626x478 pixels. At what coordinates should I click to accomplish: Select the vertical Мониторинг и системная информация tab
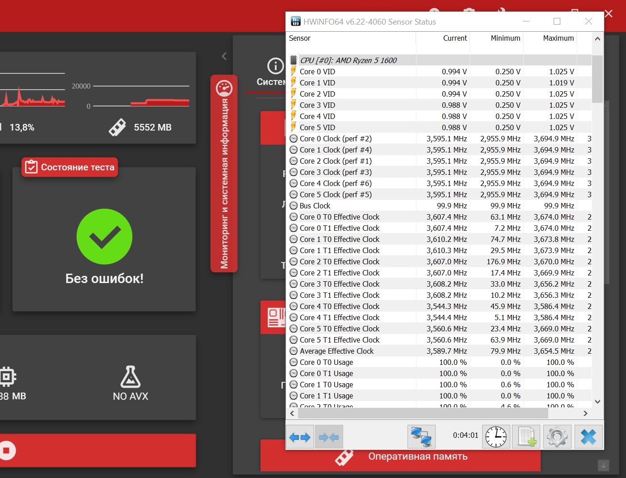point(224,173)
